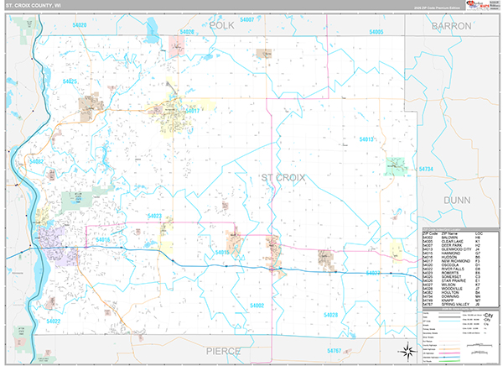Select ZIP code label 54767
This screenshot has width=503, height=366.
pyautogui.click(x=335, y=348)
